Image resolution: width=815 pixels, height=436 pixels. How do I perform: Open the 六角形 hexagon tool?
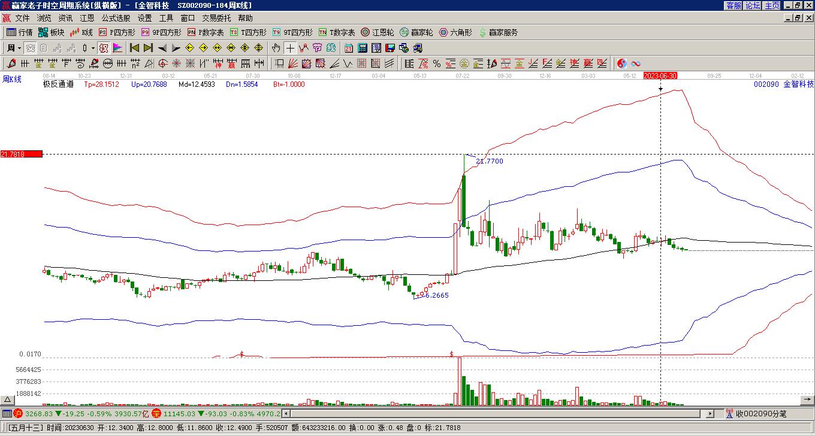click(455, 32)
